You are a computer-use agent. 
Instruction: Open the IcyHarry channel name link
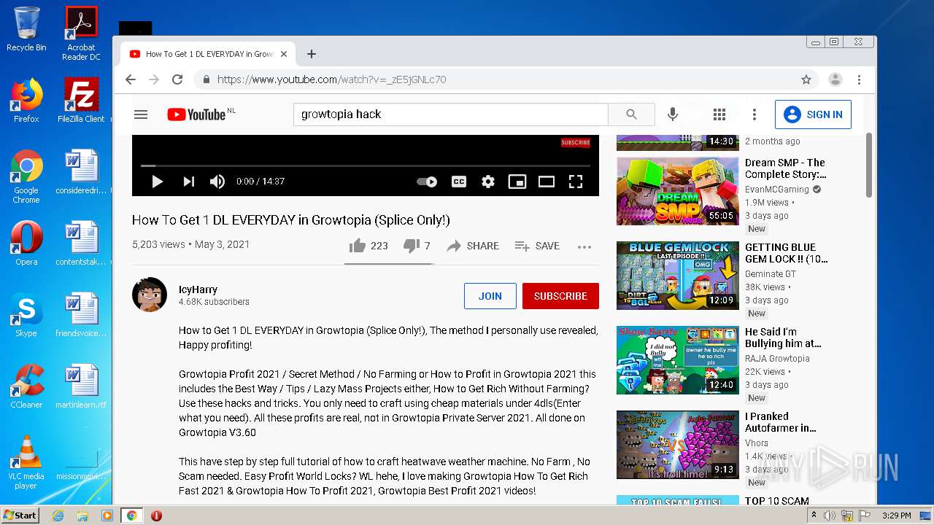tap(198, 289)
